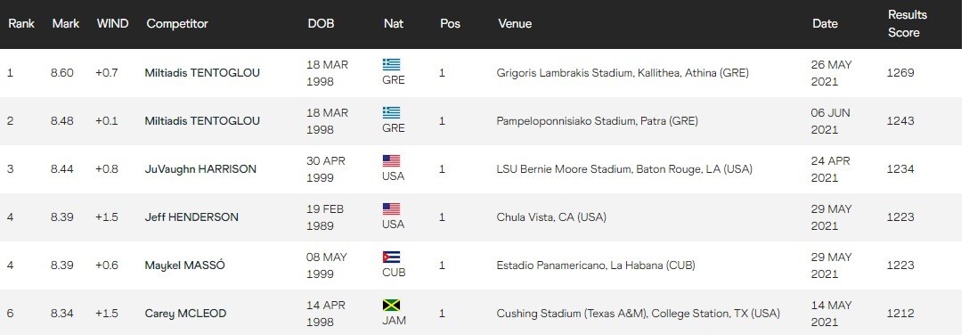Open Carey MCLEOD's athlete profile
The image size is (969, 335).
click(185, 314)
